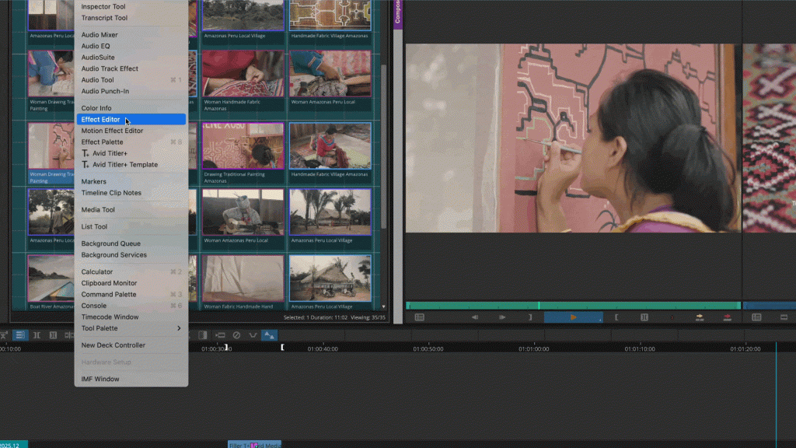The height and width of the screenshot is (448, 796).
Task: Click the green position bar under the monitor
Action: pos(572,306)
